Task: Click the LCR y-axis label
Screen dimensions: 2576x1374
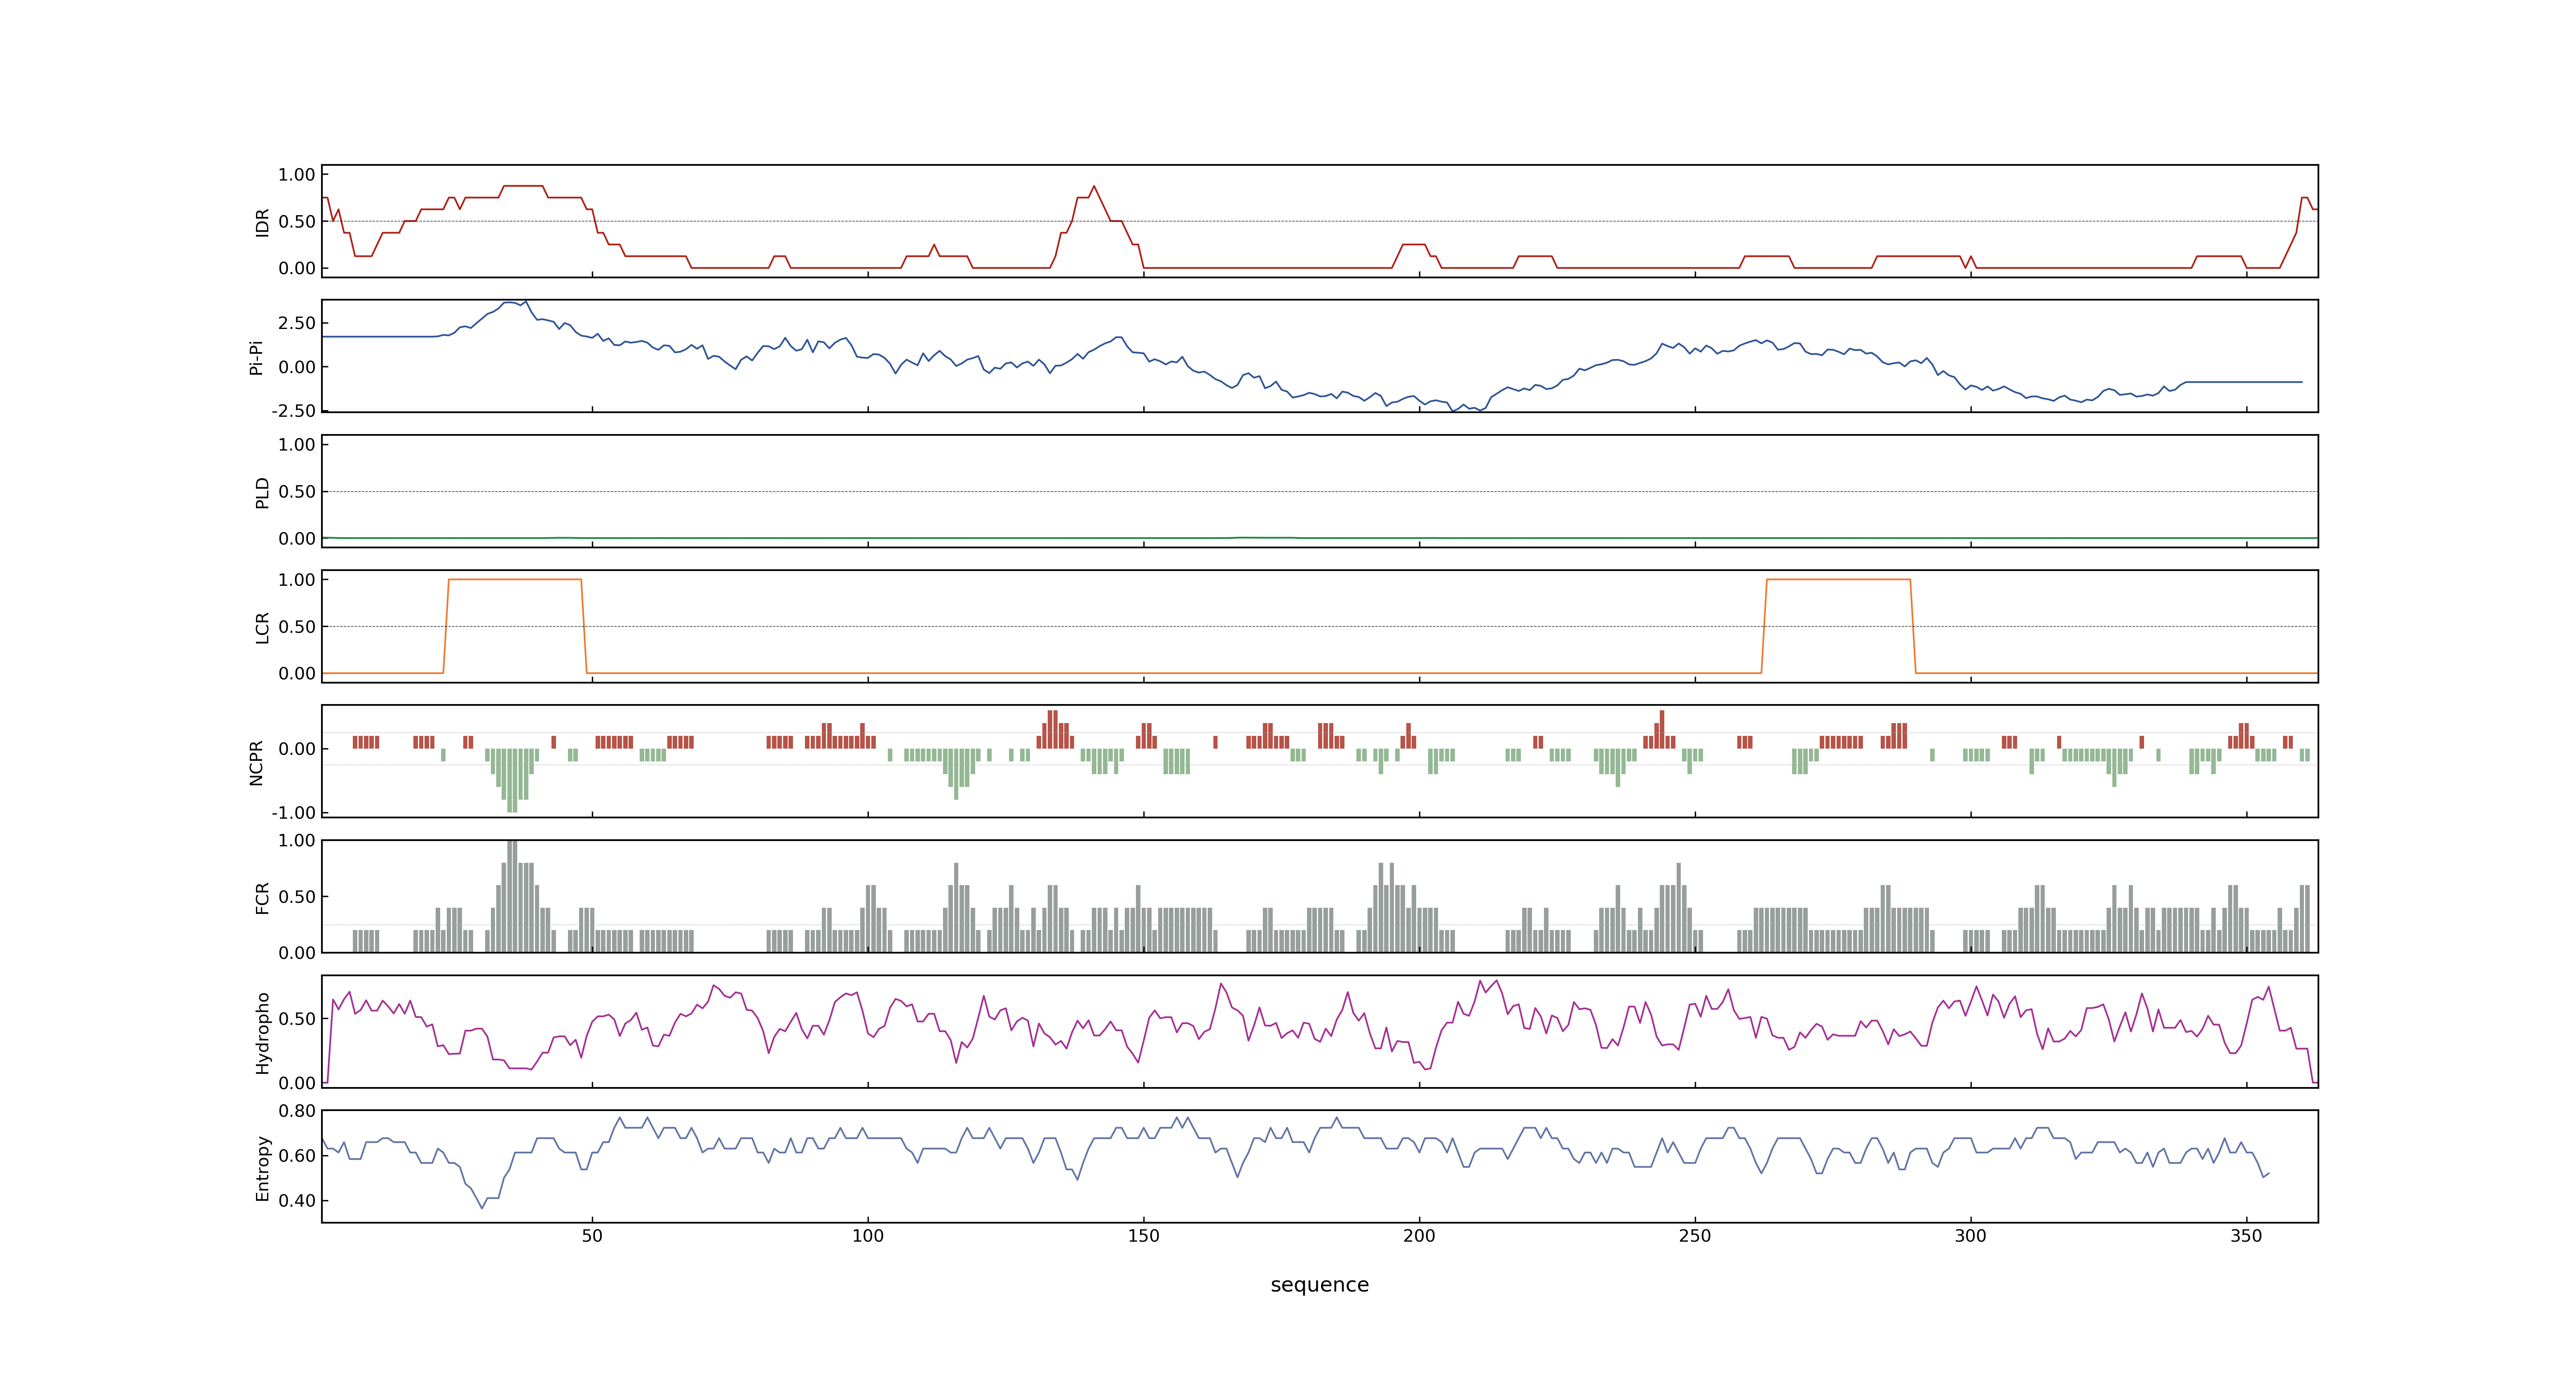Action: [x=262, y=627]
